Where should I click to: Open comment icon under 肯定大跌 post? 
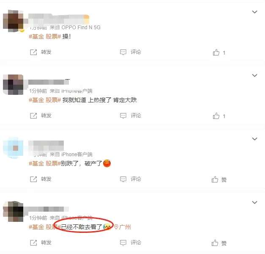123,116
